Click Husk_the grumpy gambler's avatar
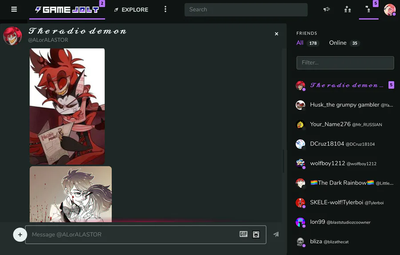400x255 pixels. pyautogui.click(x=300, y=105)
